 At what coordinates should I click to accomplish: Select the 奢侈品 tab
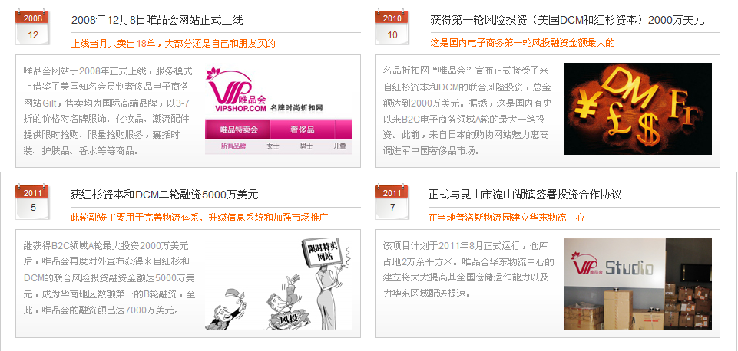pyautogui.click(x=302, y=130)
